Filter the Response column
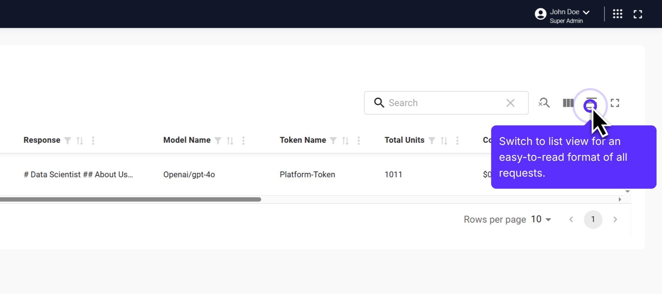Image resolution: width=662 pixels, height=294 pixels. tap(68, 140)
